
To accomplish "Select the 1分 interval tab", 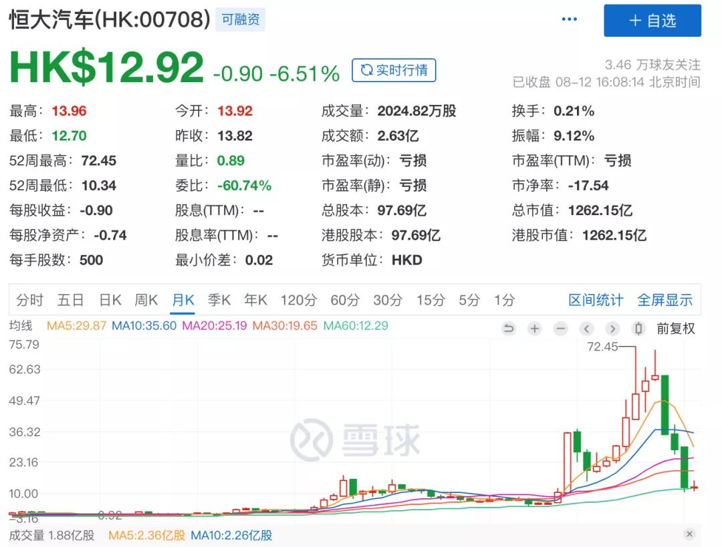I will pos(504,301).
